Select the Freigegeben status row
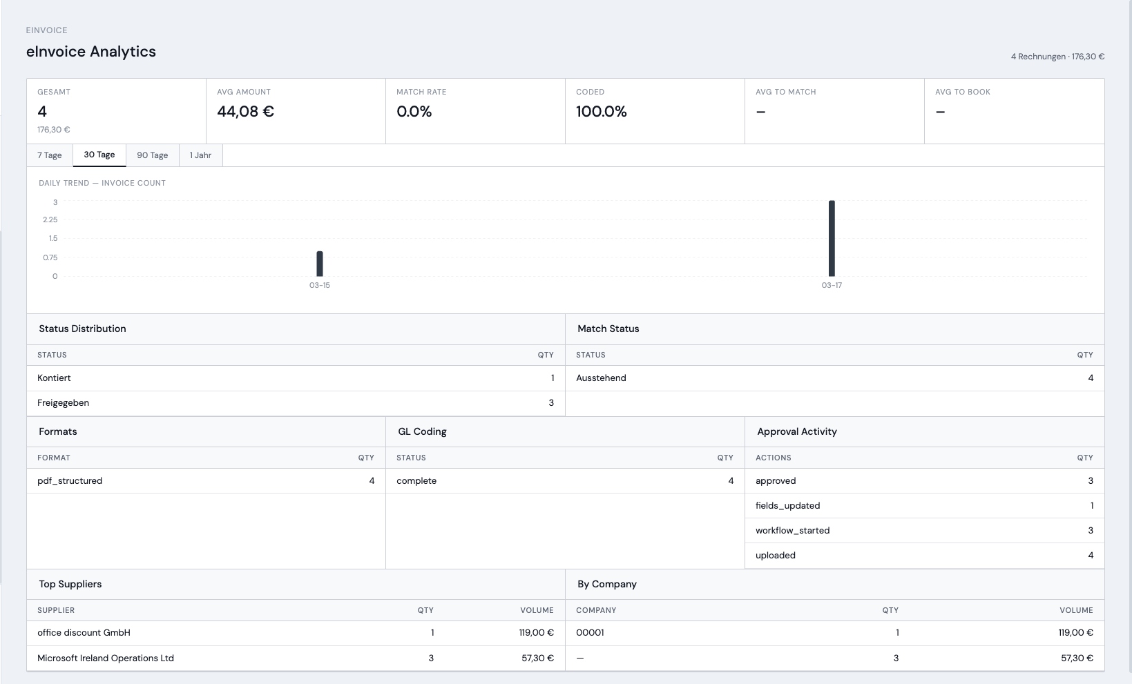Image resolution: width=1132 pixels, height=684 pixels. click(x=296, y=403)
